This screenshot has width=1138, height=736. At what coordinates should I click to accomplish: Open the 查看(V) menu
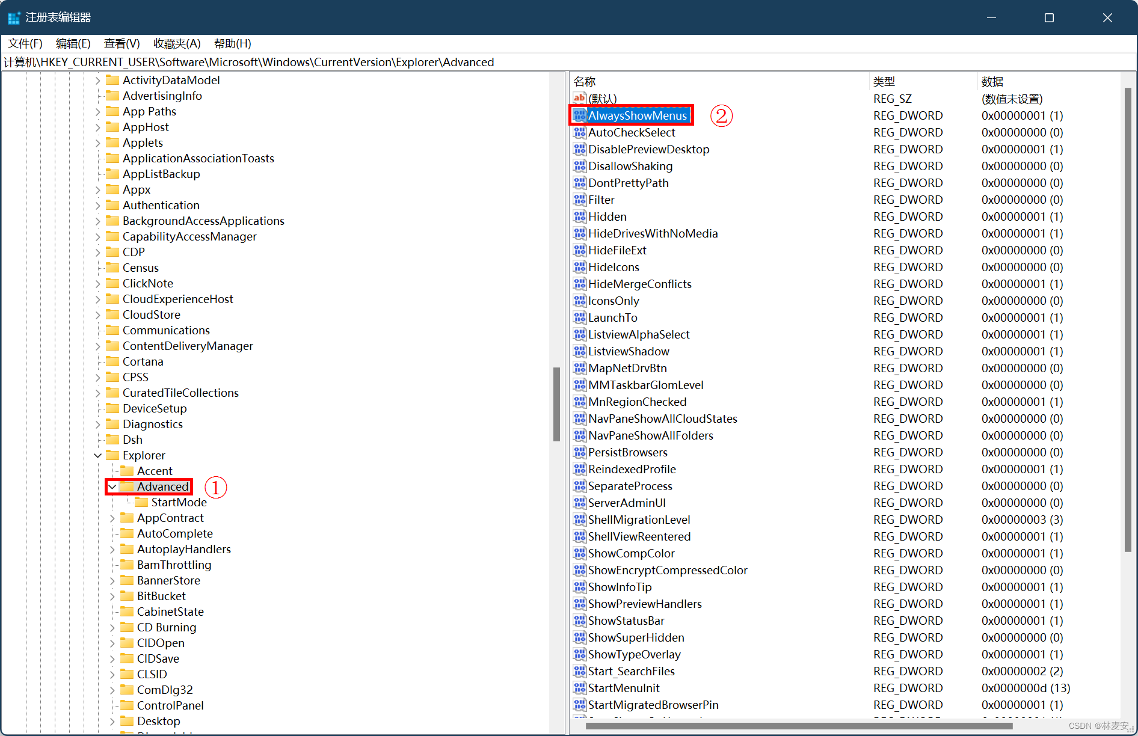(x=121, y=43)
